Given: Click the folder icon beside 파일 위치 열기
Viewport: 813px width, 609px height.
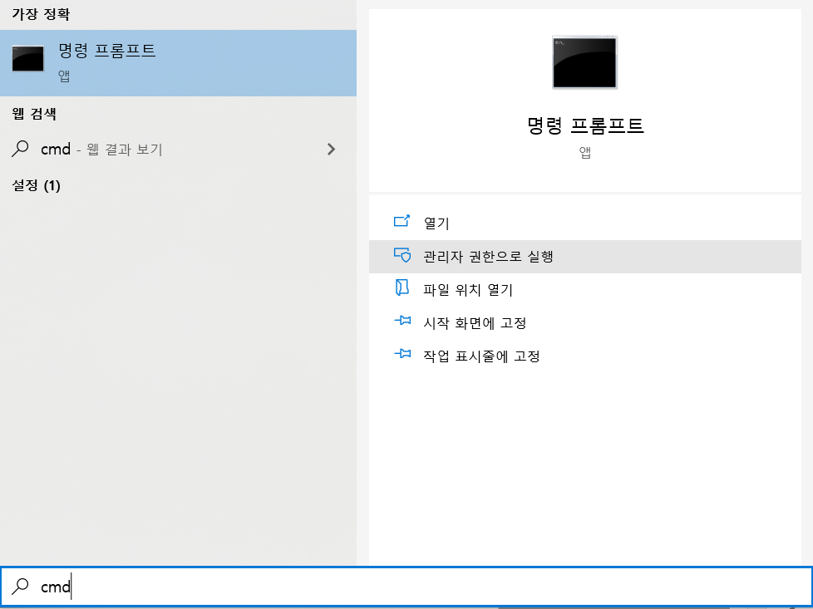Looking at the screenshot, I should pos(402,290).
